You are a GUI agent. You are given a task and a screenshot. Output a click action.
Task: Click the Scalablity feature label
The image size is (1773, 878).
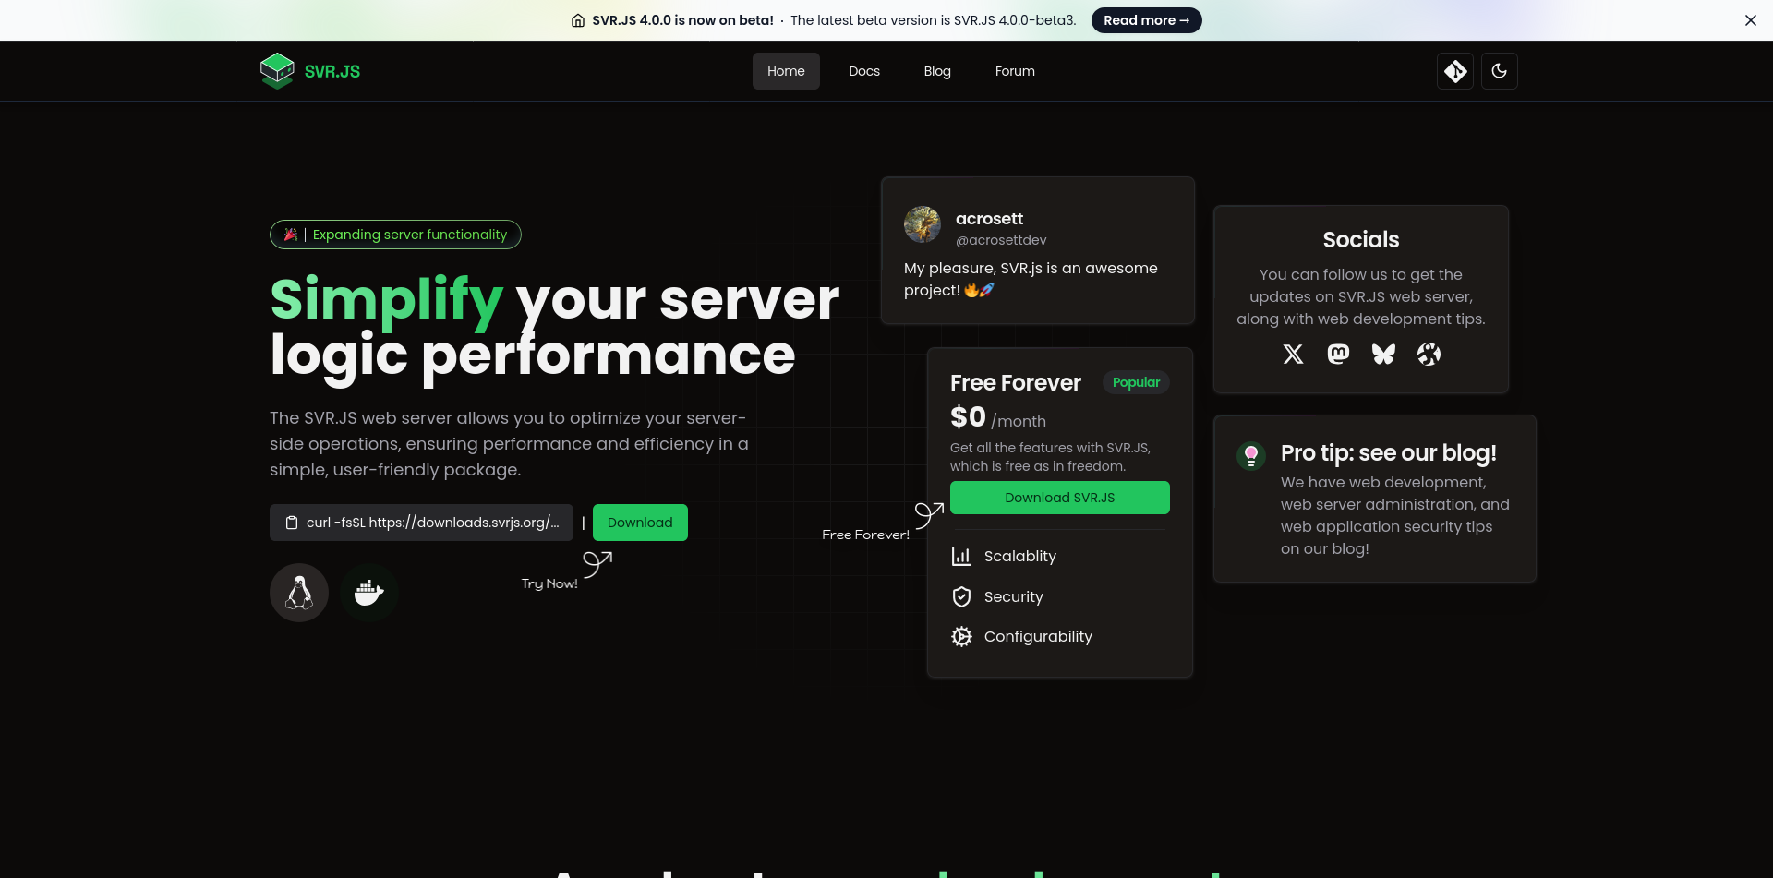(1020, 556)
